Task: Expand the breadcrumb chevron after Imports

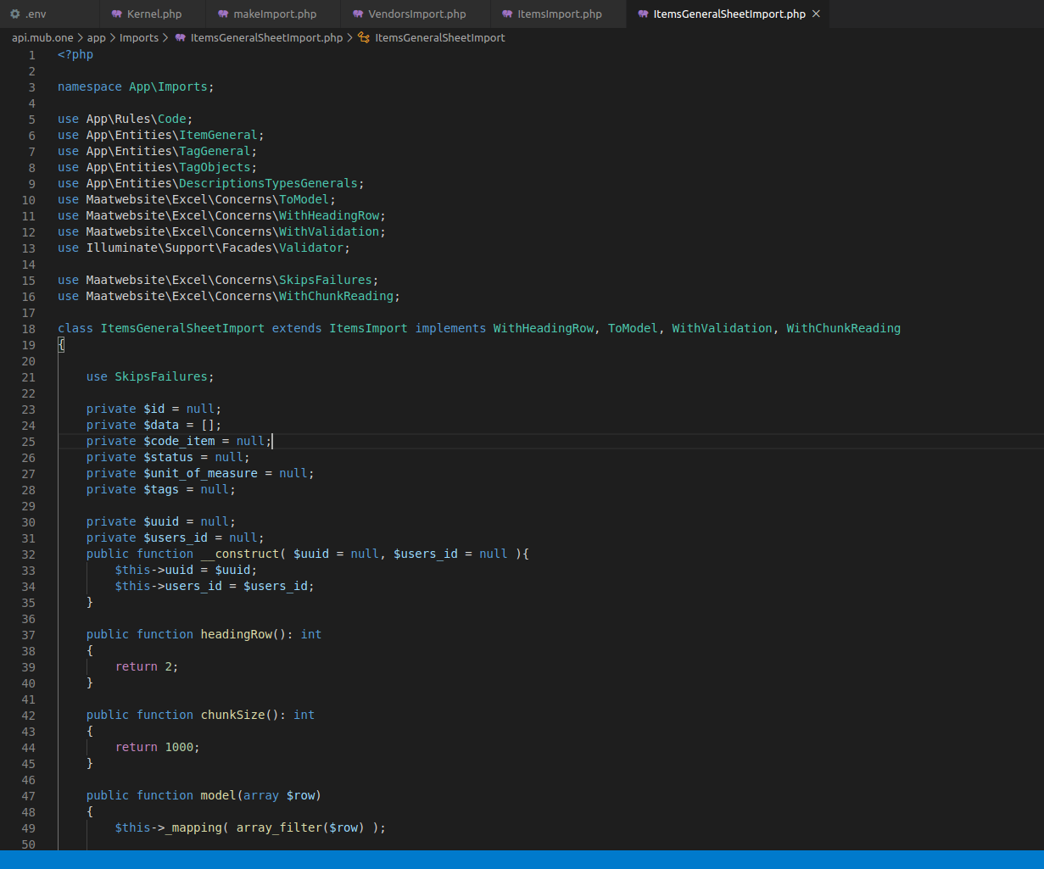Action: (x=165, y=37)
